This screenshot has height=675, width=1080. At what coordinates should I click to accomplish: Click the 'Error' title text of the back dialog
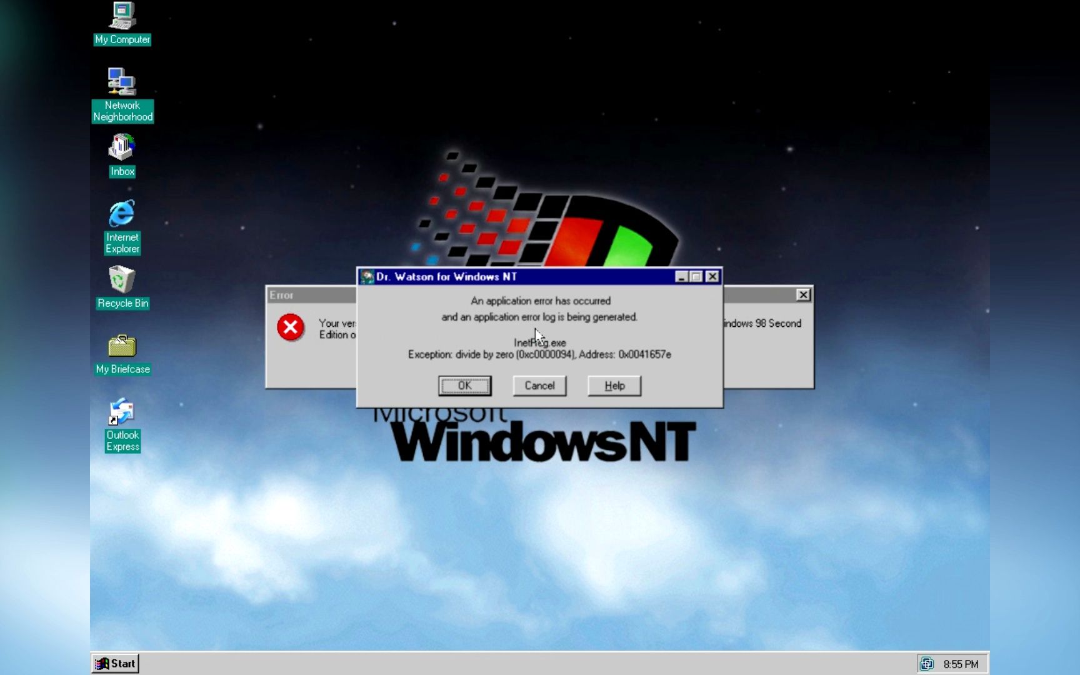[281, 295]
